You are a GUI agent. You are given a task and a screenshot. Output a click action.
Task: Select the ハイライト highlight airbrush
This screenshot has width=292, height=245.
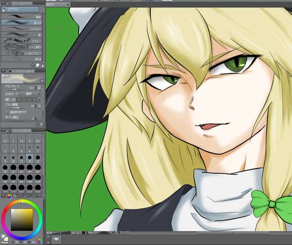coord(21,29)
